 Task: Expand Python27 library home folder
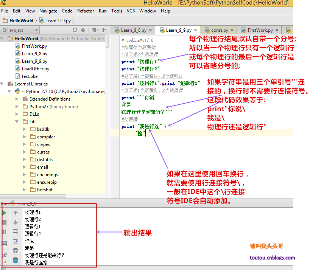click(17, 107)
